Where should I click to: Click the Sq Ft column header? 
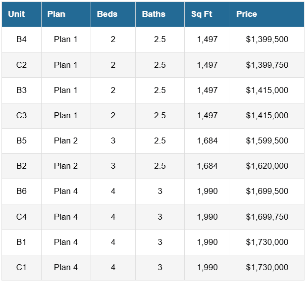tap(207, 14)
